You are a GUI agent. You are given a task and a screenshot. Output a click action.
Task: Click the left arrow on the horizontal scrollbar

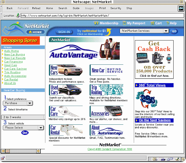pos(3,151)
